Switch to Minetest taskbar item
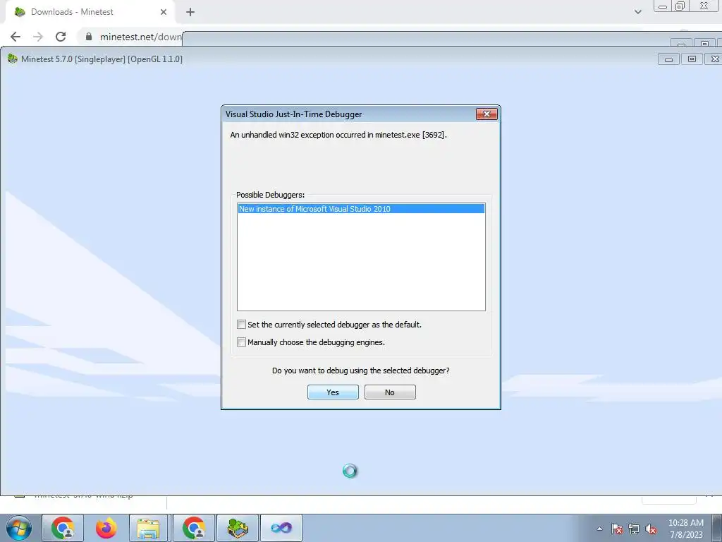Image resolution: width=722 pixels, height=542 pixels. point(238,528)
